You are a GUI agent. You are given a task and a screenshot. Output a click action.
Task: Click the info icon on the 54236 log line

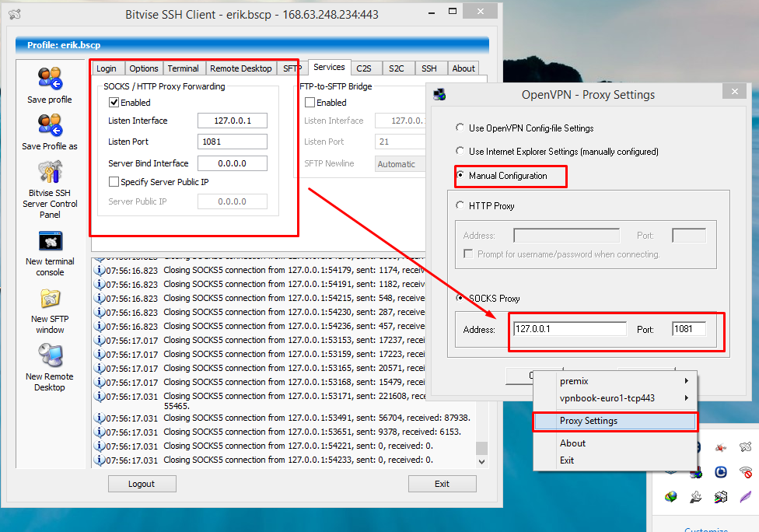[100, 326]
